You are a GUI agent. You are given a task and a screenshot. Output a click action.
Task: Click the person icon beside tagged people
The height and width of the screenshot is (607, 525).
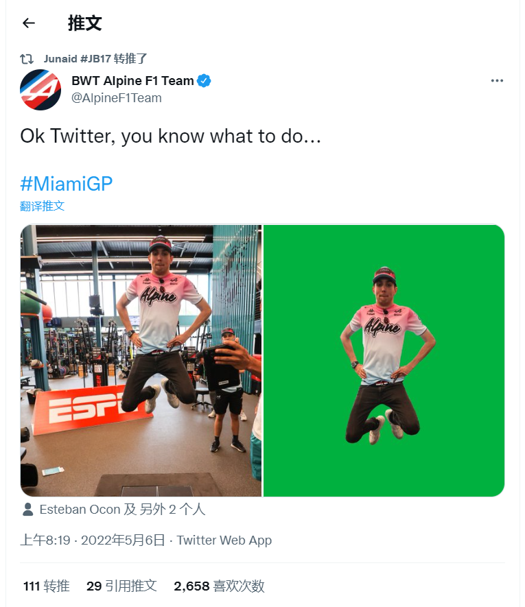coord(28,510)
